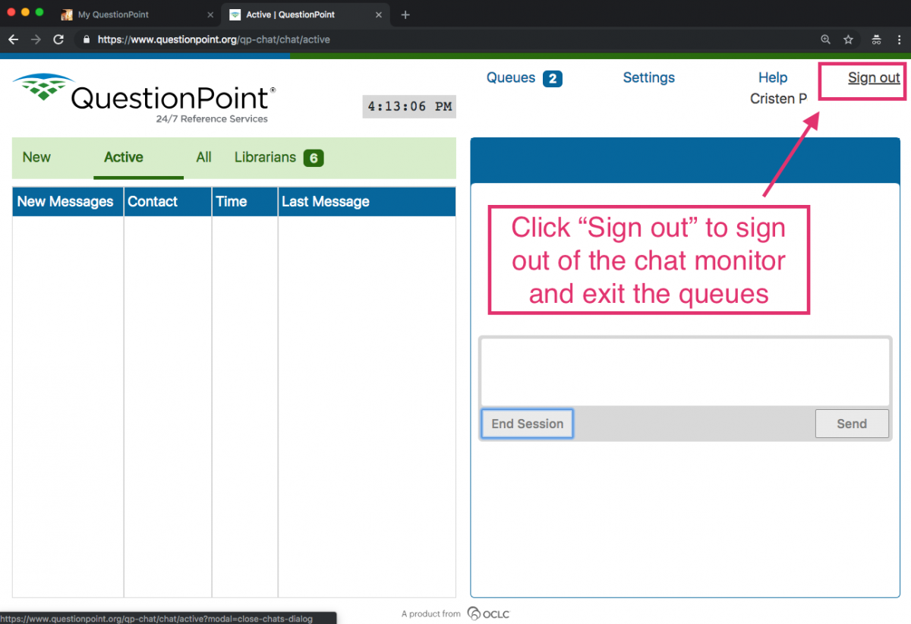The width and height of the screenshot is (911, 624).
Task: Open a new browser tab with plus
Action: [405, 14]
